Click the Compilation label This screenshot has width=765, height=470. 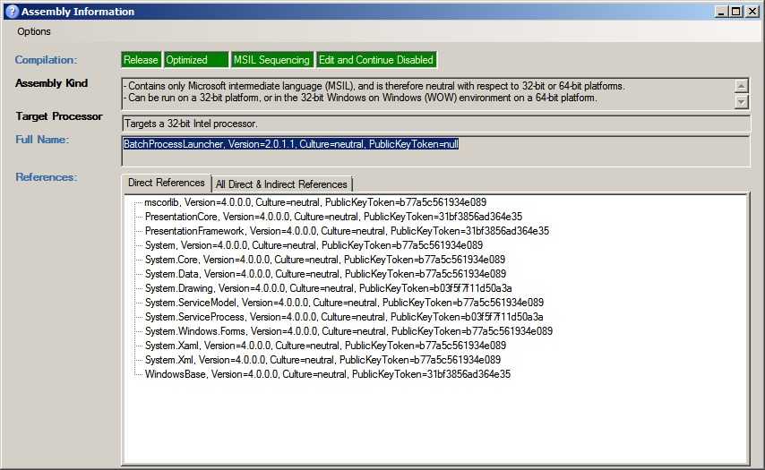(46, 60)
